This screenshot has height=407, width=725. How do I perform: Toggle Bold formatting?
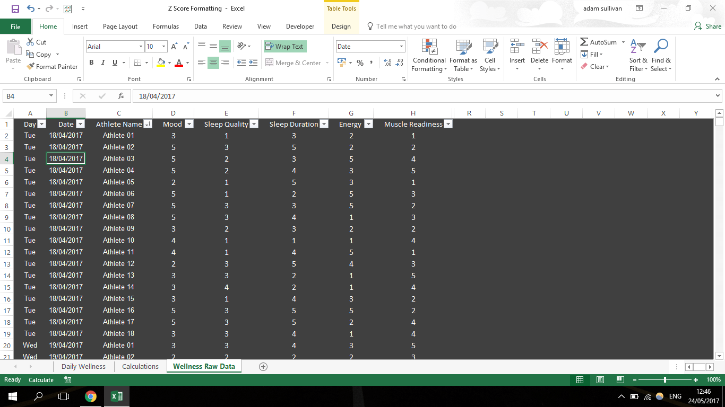(x=91, y=63)
